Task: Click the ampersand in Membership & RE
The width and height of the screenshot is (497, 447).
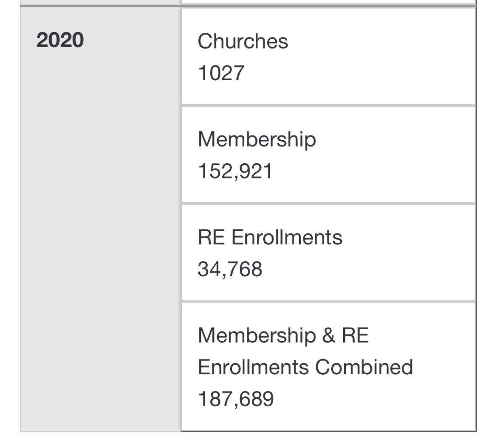Action: (329, 335)
